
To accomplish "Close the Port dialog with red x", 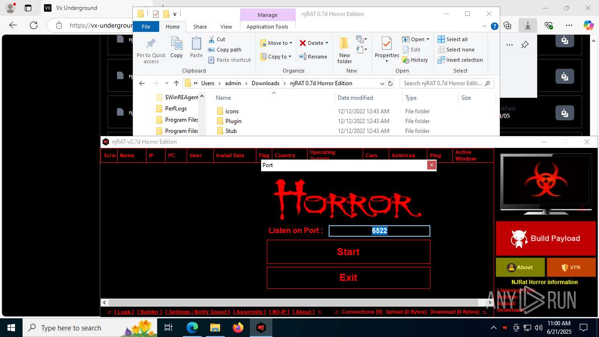I will (431, 165).
